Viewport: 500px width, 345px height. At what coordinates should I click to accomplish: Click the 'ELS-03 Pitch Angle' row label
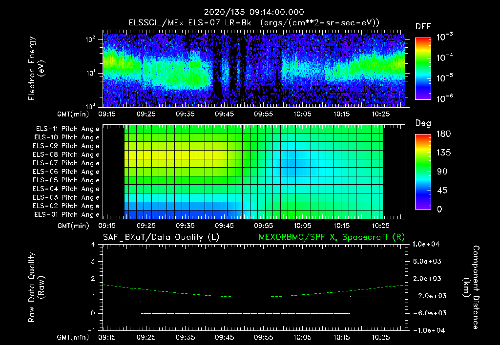(x=66, y=197)
